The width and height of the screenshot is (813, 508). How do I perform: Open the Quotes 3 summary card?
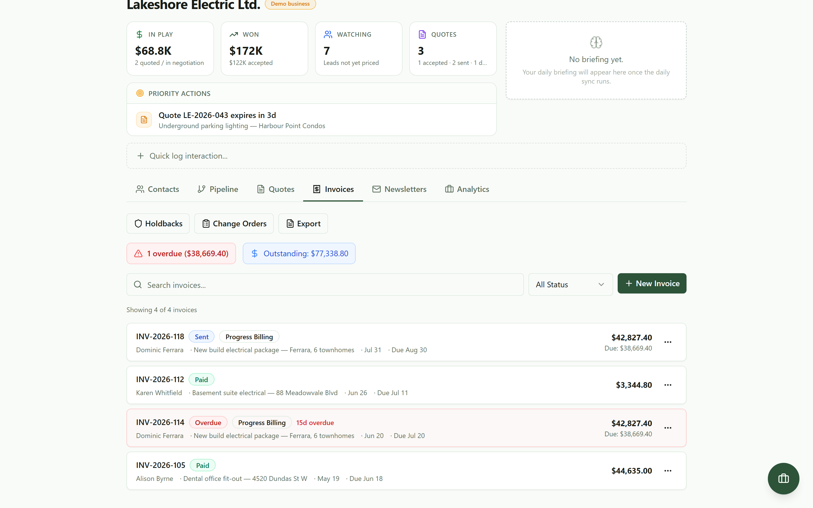click(453, 49)
